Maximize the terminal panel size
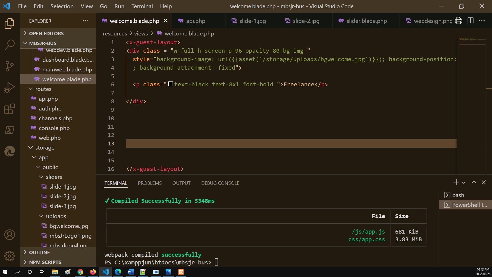 coord(474,182)
